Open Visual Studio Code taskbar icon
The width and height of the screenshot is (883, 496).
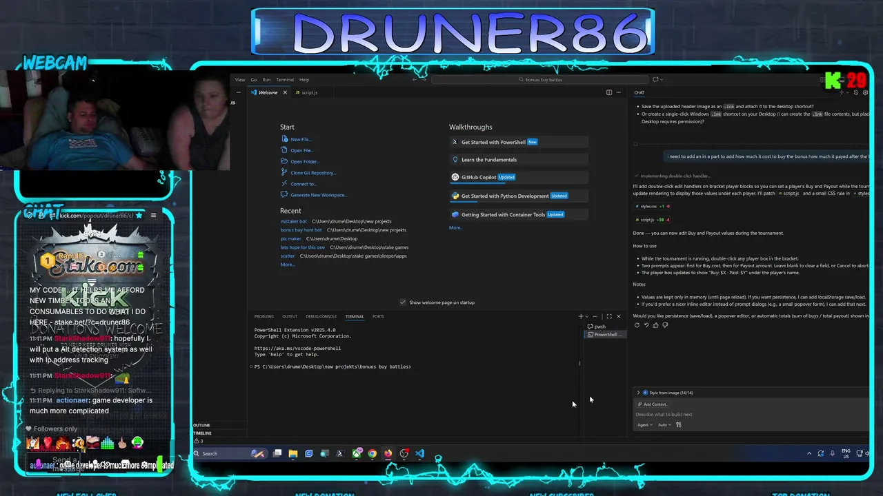419,453
